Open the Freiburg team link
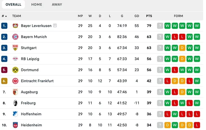The height and width of the screenshot is (130, 206). tap(28, 103)
